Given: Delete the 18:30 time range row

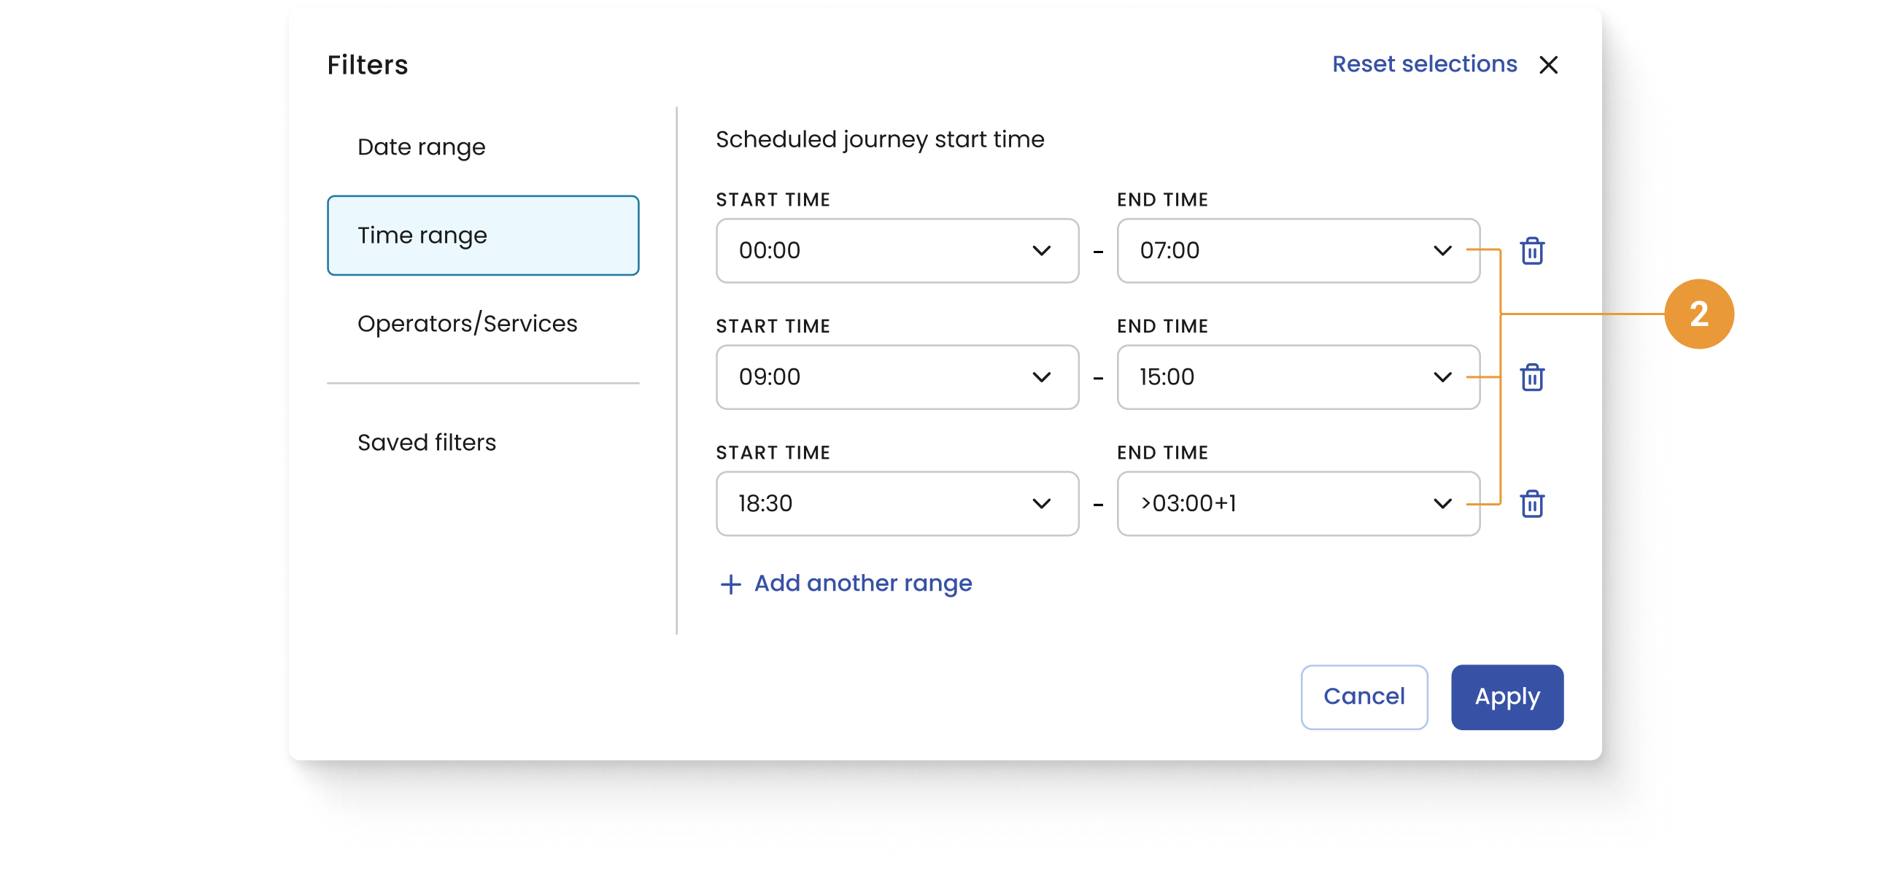Looking at the screenshot, I should (1531, 504).
